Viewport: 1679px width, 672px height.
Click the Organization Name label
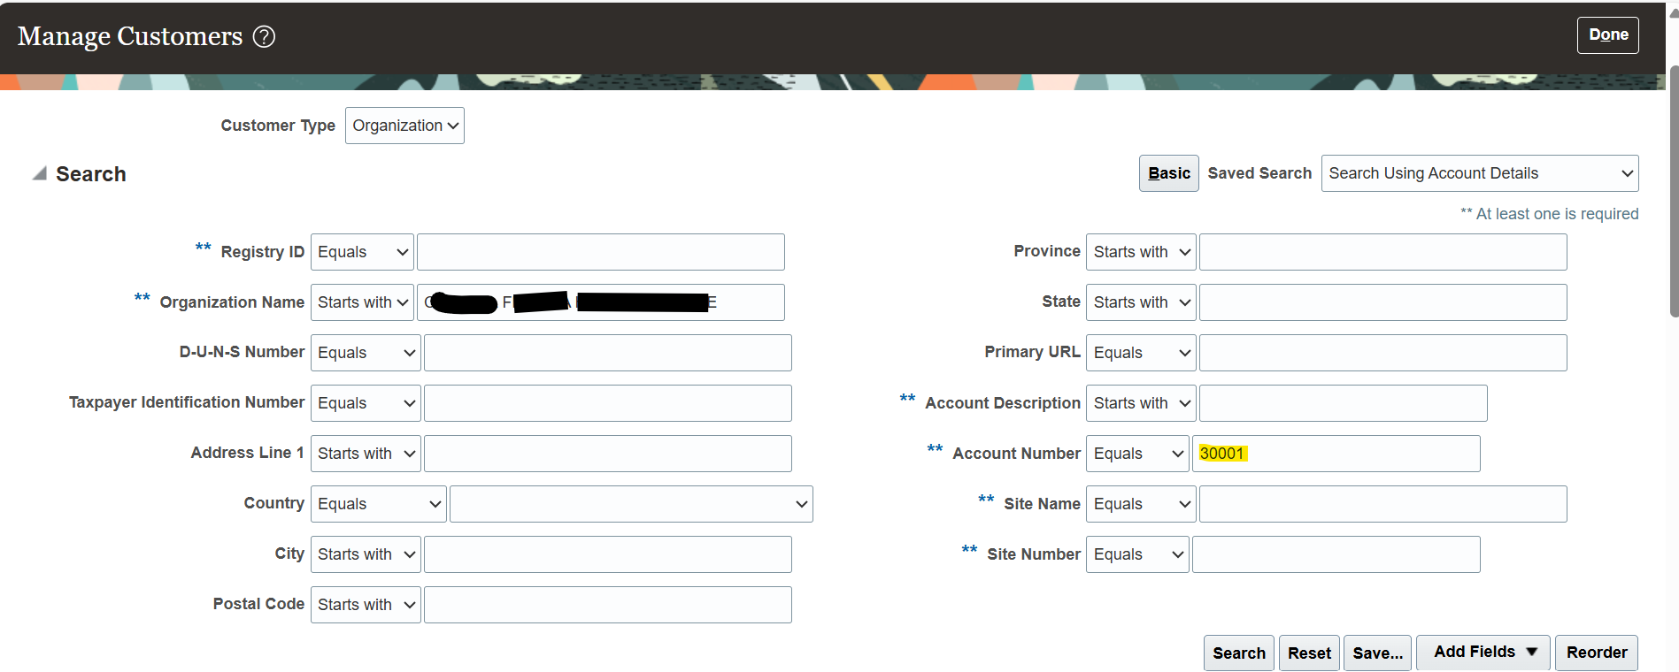coord(232,302)
